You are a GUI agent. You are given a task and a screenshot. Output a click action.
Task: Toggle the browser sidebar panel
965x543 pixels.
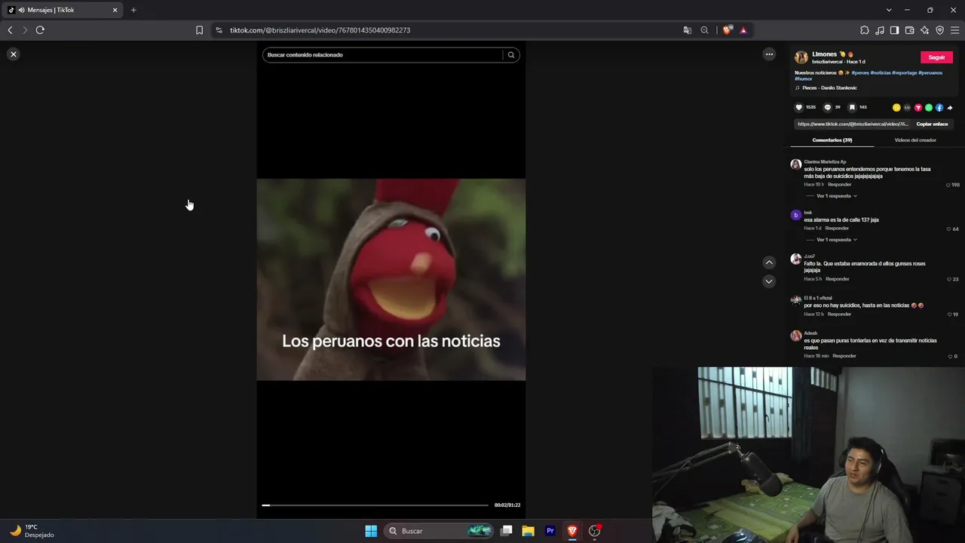pos(894,30)
